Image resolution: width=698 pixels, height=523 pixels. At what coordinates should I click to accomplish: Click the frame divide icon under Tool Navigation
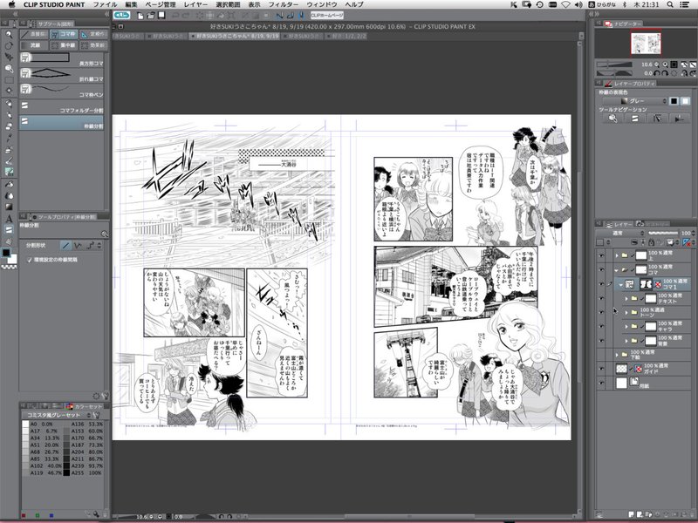pos(635,119)
